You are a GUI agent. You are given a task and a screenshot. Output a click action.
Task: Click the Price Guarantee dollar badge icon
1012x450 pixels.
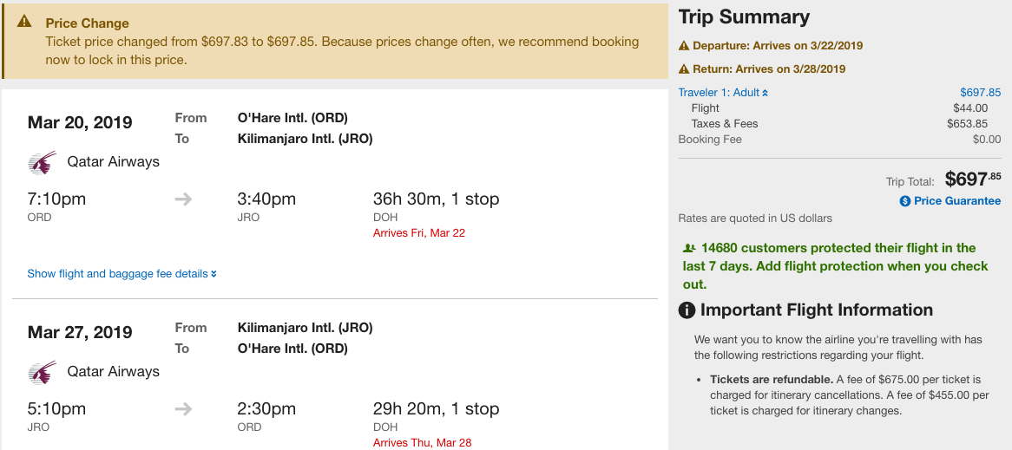(905, 201)
